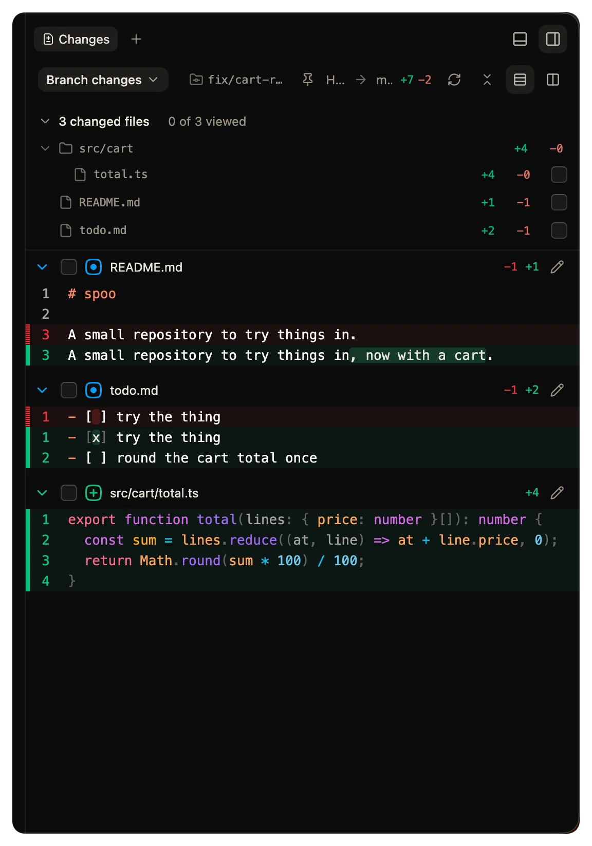Toggle the bottom panel layout icon
The image size is (592, 846).
click(520, 39)
